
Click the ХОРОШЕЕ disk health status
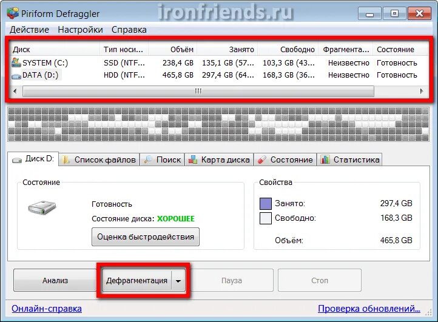click(x=176, y=219)
